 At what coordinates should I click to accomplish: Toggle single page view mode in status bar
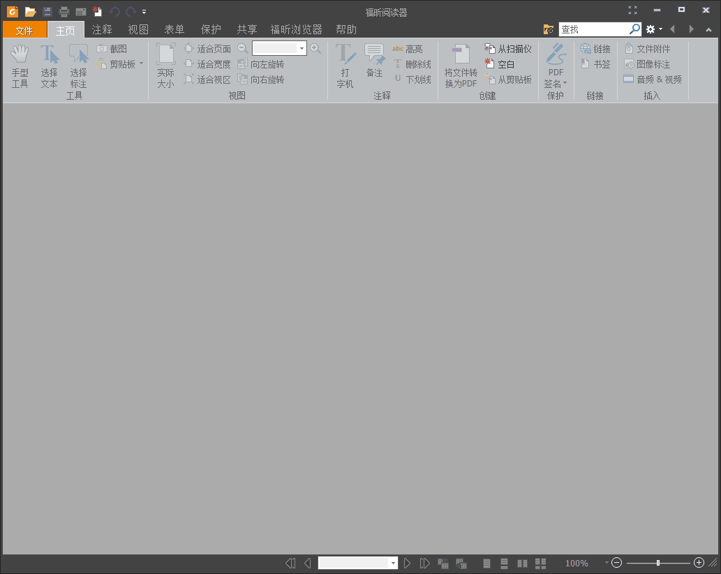coord(486,563)
